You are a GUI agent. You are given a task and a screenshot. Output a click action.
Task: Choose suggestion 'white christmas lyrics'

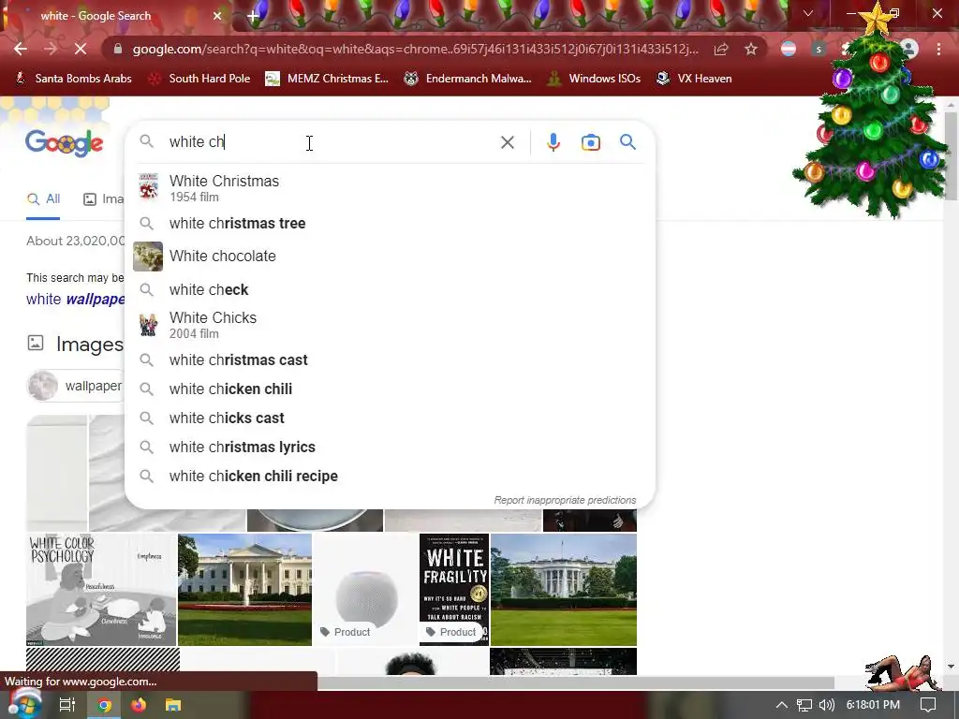390,447
